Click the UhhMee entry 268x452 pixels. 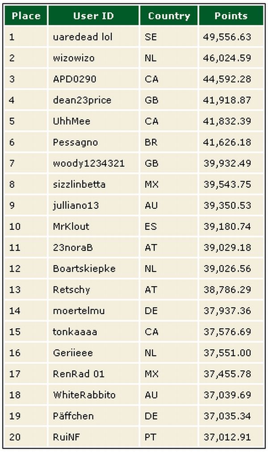71,121
